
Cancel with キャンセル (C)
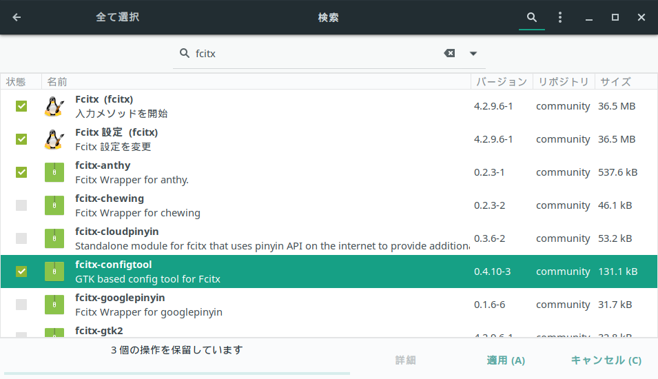[x=606, y=360]
